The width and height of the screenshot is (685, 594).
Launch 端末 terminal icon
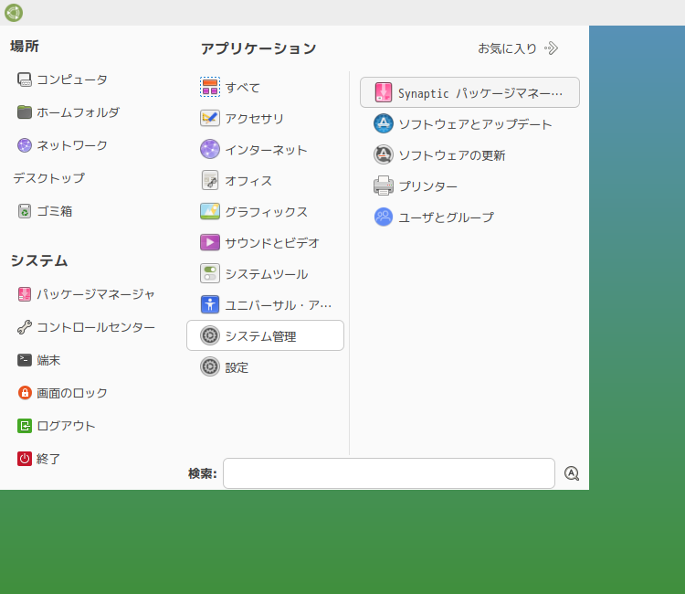click(x=25, y=360)
